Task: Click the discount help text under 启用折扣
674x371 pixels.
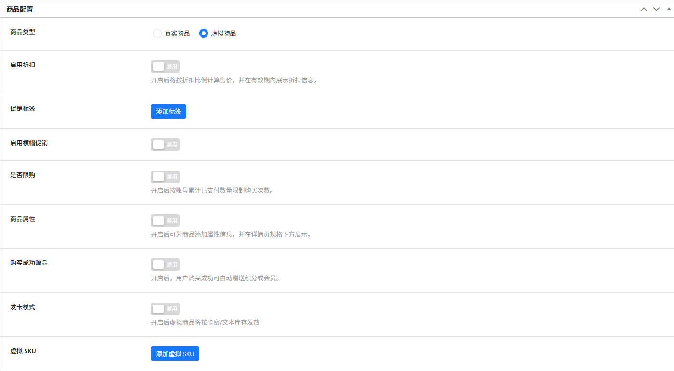Action: 234,80
